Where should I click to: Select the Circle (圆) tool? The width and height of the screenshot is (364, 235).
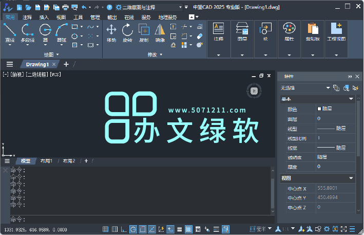click(45, 32)
